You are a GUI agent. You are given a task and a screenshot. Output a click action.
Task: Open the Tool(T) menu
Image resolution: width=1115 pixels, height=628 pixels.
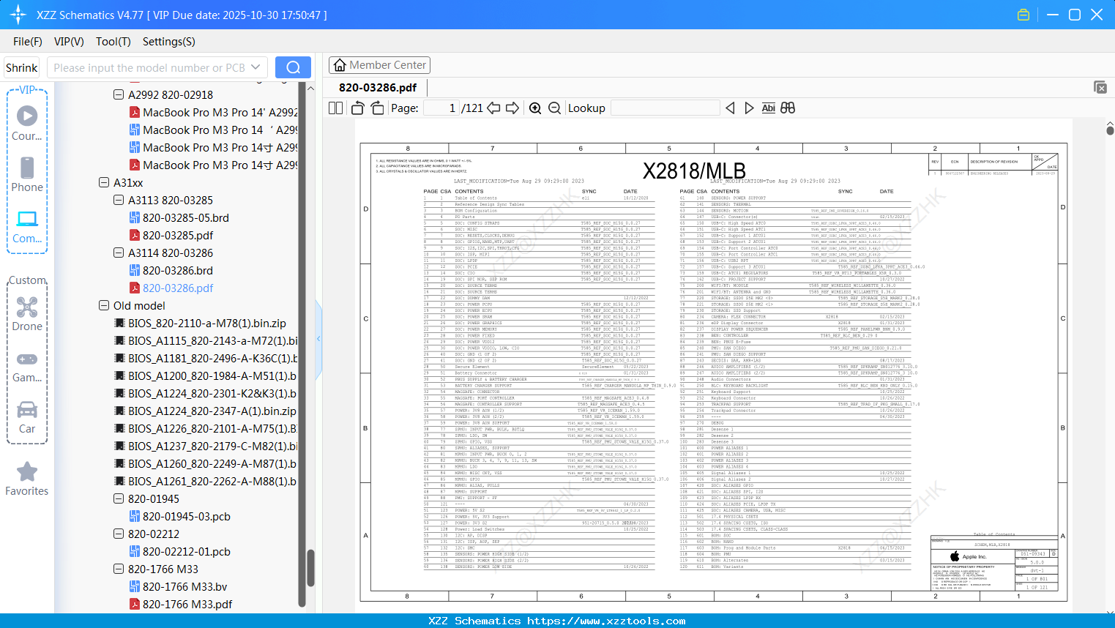coord(113,42)
